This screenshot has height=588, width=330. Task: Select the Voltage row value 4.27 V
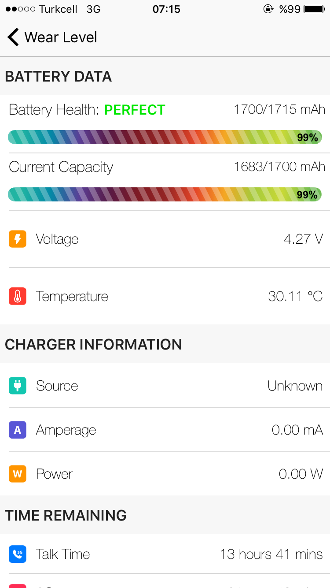pyautogui.click(x=303, y=239)
